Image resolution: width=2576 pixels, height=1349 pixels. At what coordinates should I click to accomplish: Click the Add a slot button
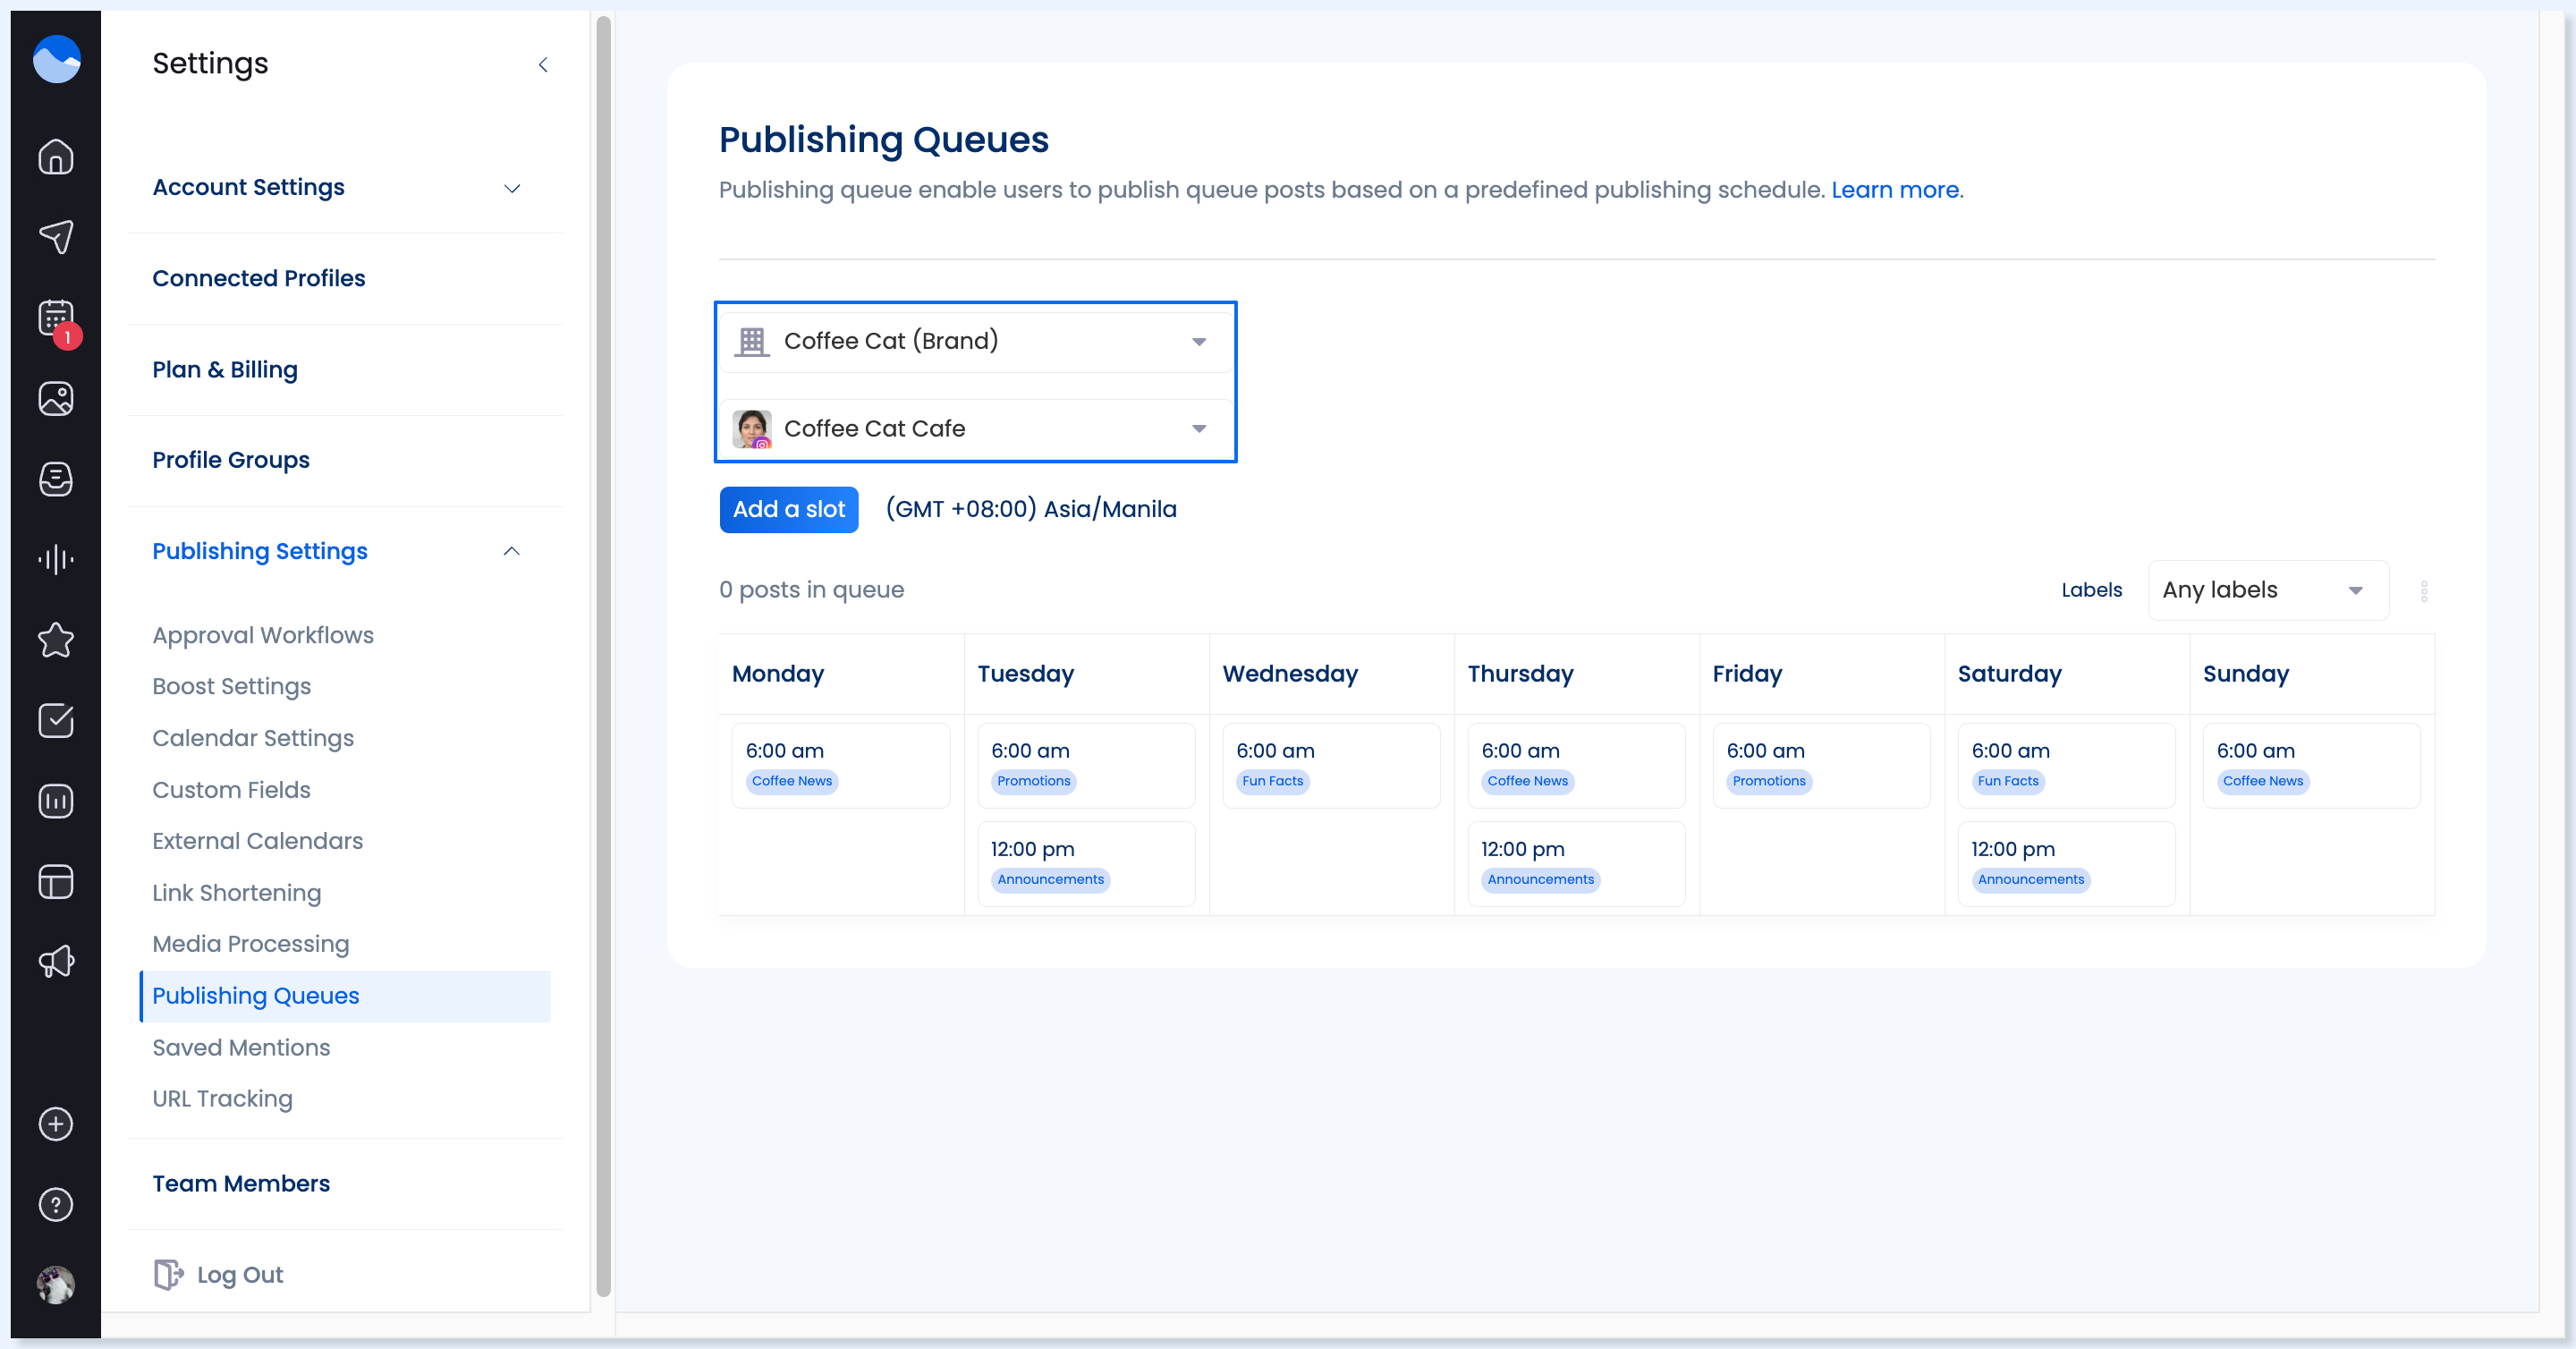(788, 509)
